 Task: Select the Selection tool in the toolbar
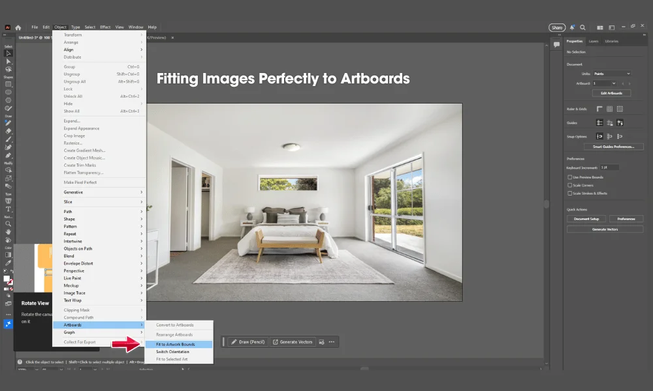pos(8,54)
